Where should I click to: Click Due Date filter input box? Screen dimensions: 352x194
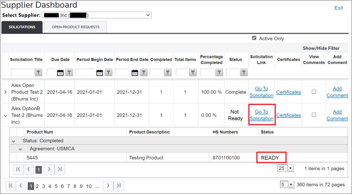(51, 72)
